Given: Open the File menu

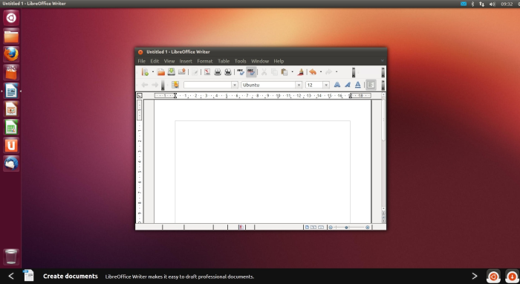Looking at the screenshot, I should (x=142, y=61).
